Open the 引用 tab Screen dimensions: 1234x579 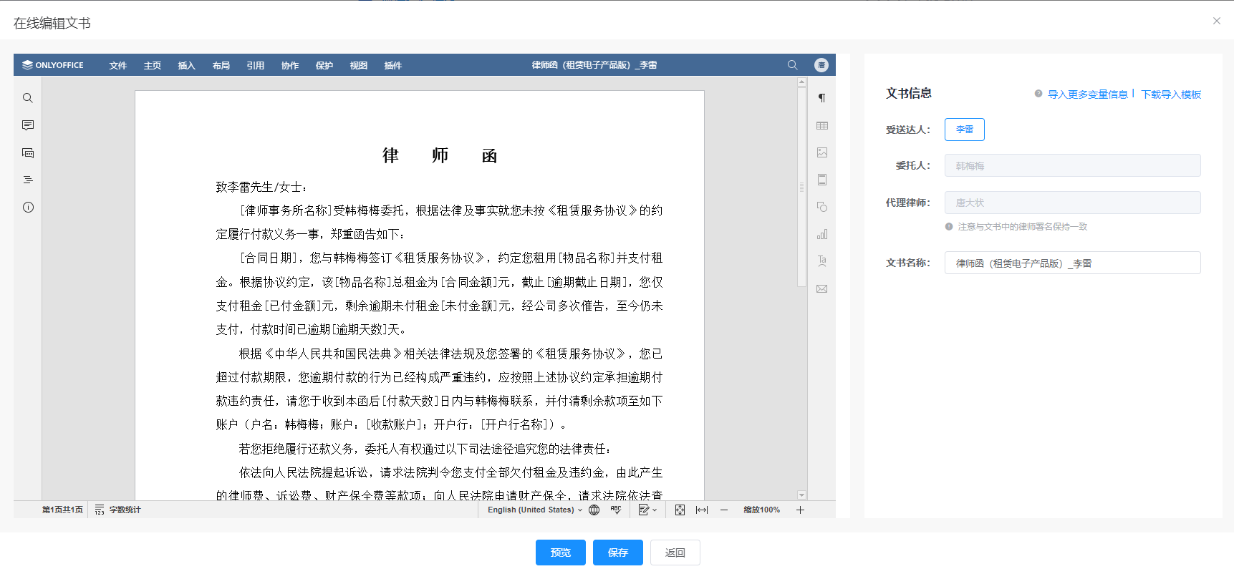click(x=256, y=65)
